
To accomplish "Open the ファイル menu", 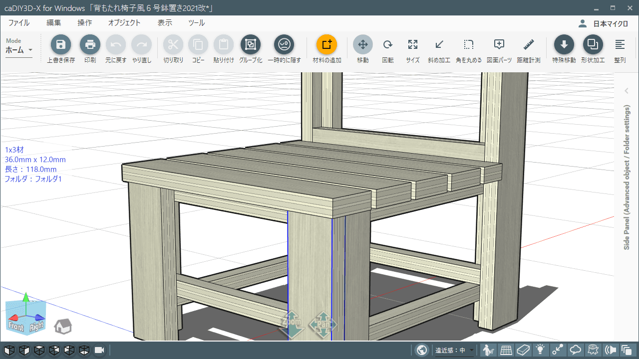I will click(19, 22).
